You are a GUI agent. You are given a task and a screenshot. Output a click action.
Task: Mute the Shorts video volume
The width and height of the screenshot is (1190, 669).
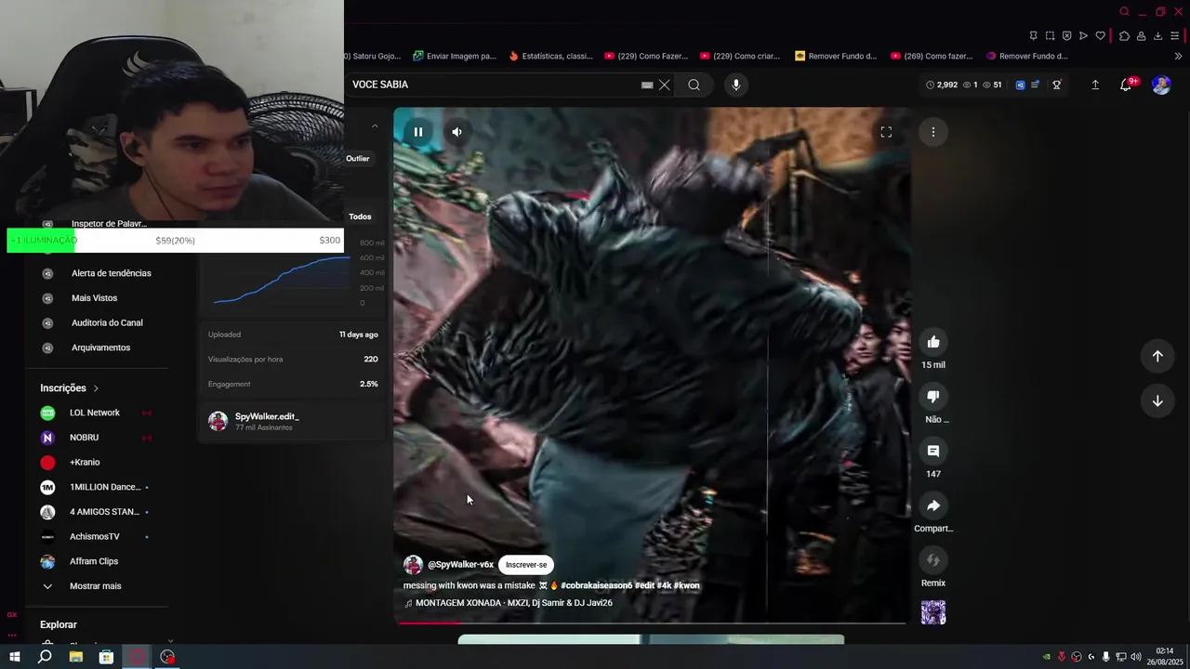coord(456,132)
